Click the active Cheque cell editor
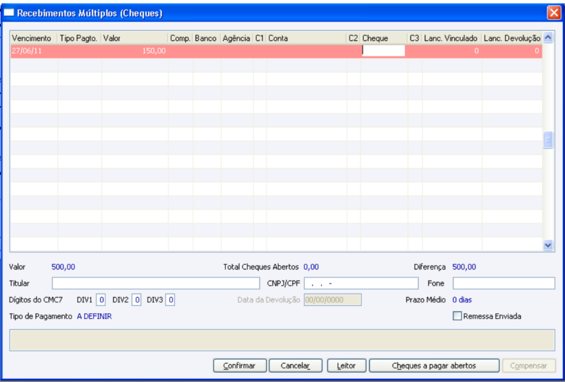Image resolution: width=565 pixels, height=382 pixels. (x=383, y=51)
